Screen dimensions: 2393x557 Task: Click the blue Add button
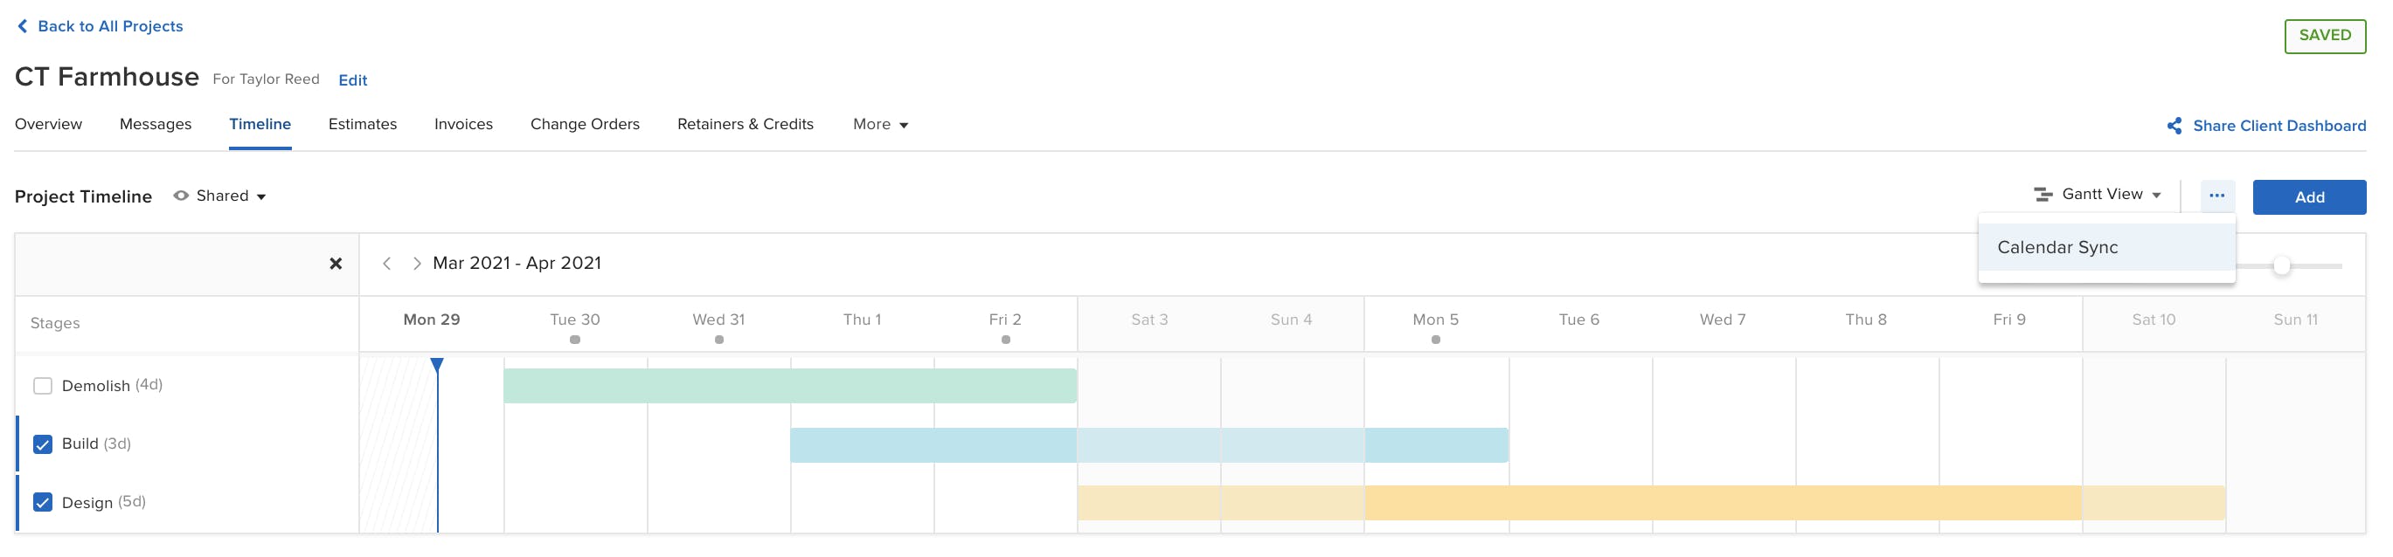(2308, 196)
